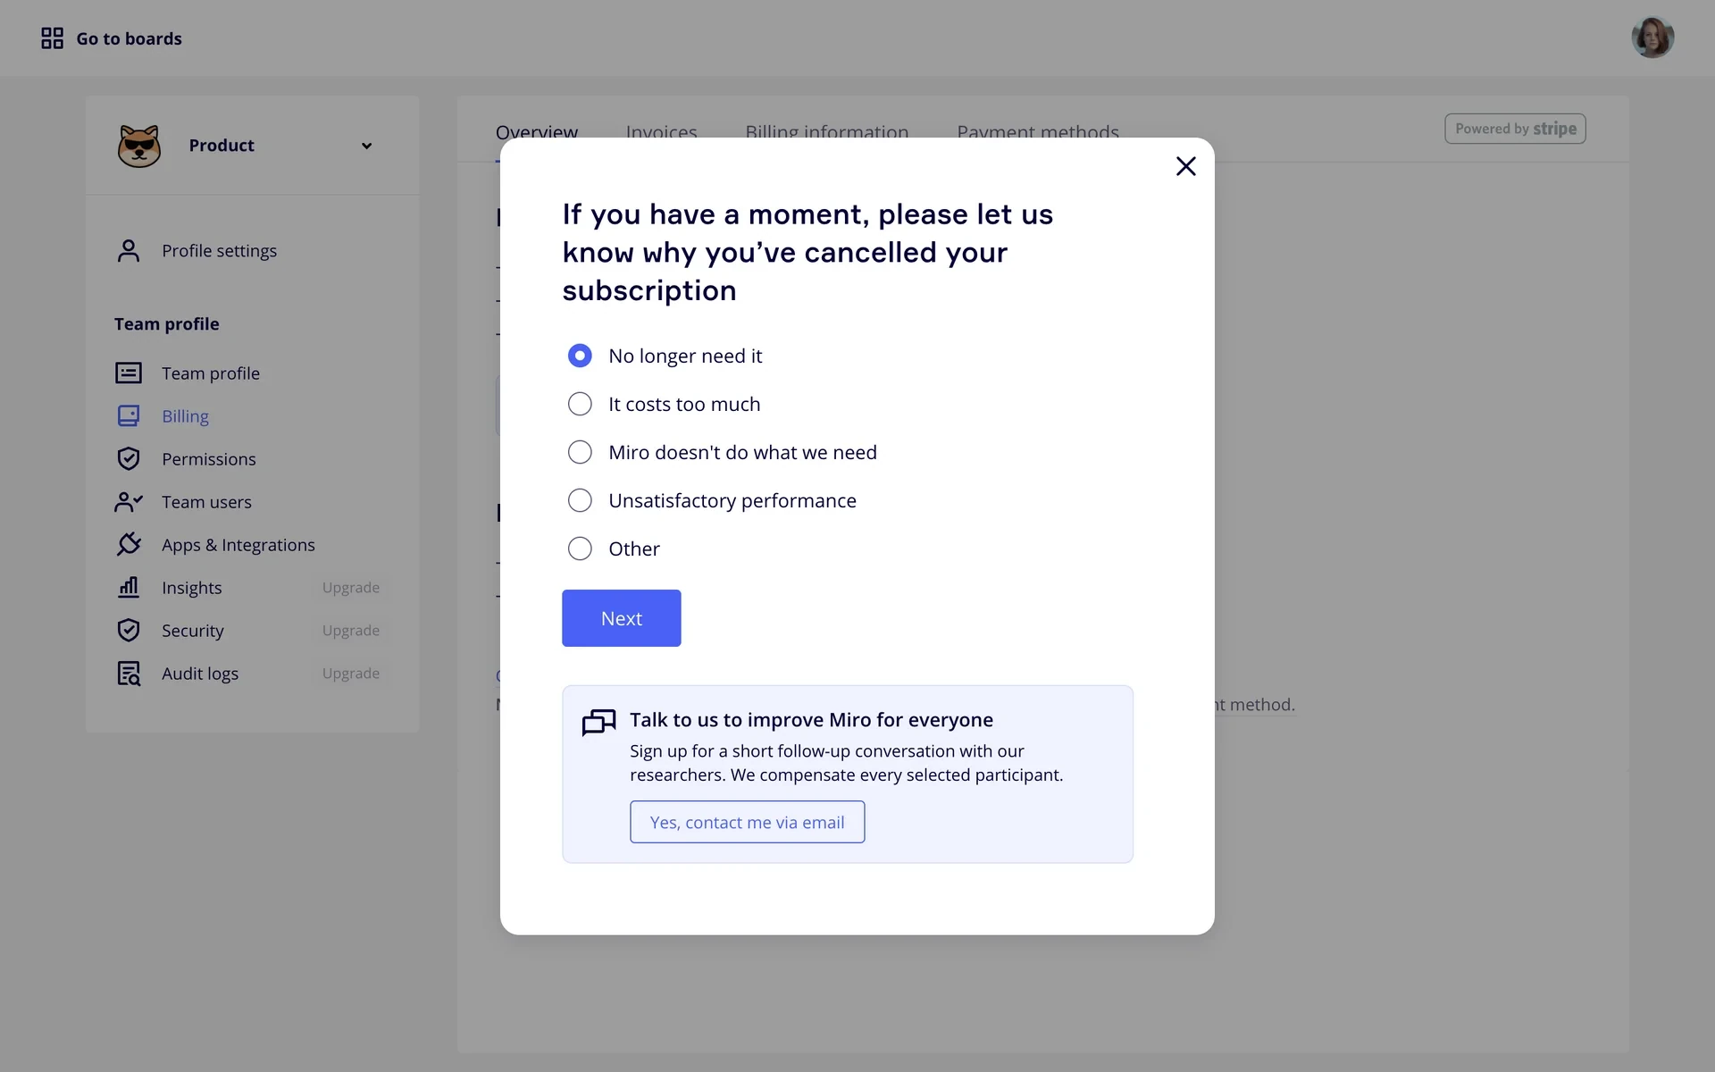Click the Apps & Integrations plug icon
The image size is (1715, 1072).
pyautogui.click(x=129, y=544)
